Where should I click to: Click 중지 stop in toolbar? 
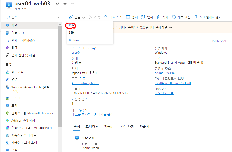coord(132,17)
